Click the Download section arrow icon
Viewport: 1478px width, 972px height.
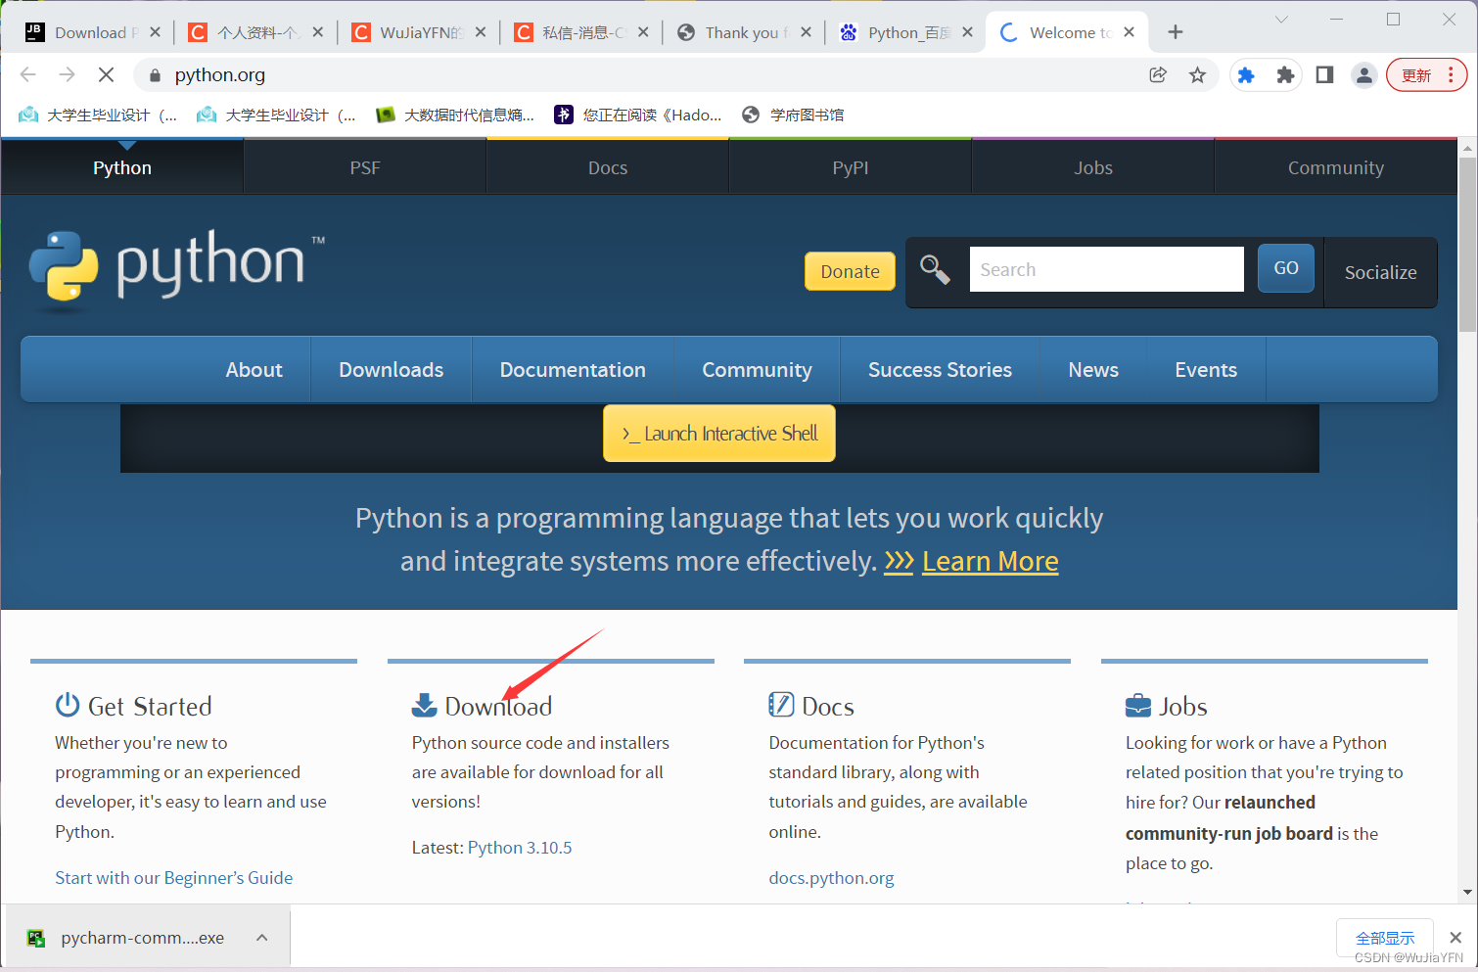coord(425,705)
